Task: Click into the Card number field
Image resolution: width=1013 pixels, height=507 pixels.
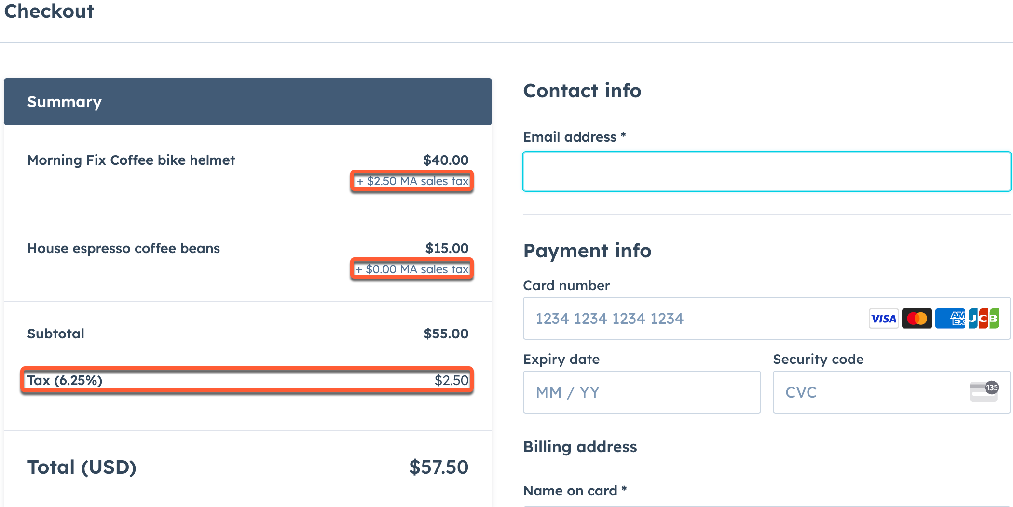Action: (695, 319)
